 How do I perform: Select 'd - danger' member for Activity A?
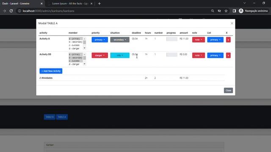click(x=76, y=49)
